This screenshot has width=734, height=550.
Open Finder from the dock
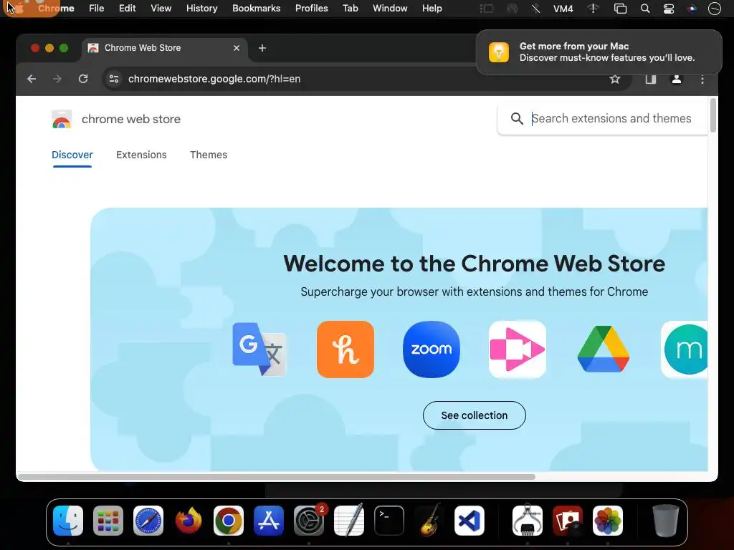click(x=68, y=521)
